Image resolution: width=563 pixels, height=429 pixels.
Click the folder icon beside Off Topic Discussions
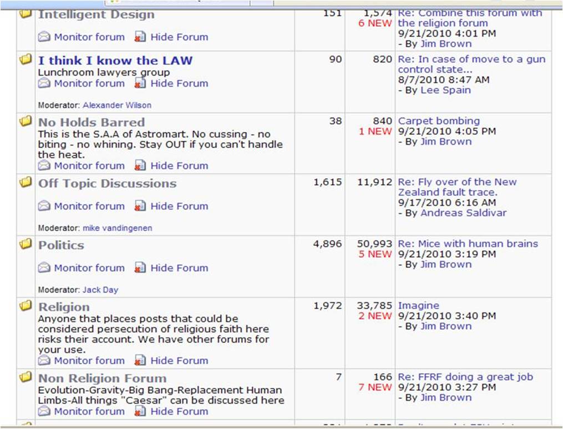pyautogui.click(x=26, y=182)
